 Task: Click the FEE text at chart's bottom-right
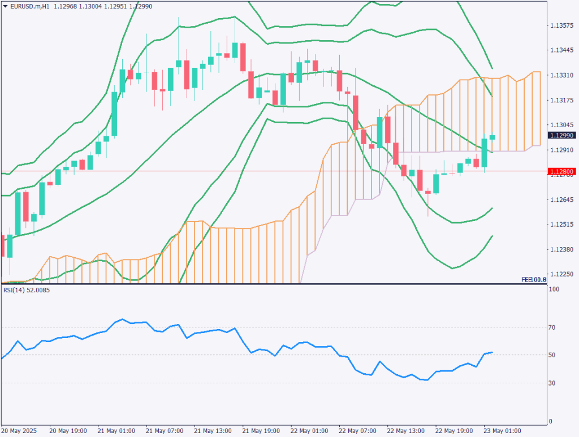click(526, 280)
